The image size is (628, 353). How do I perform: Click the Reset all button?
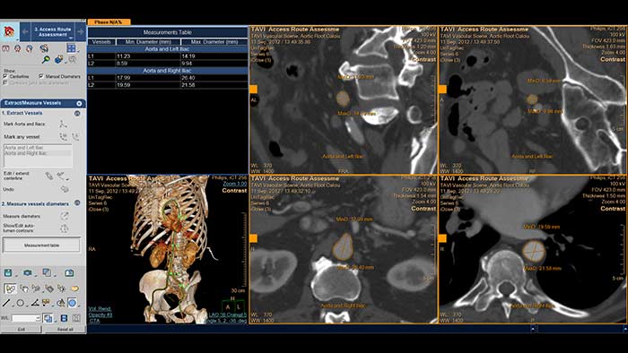point(65,330)
